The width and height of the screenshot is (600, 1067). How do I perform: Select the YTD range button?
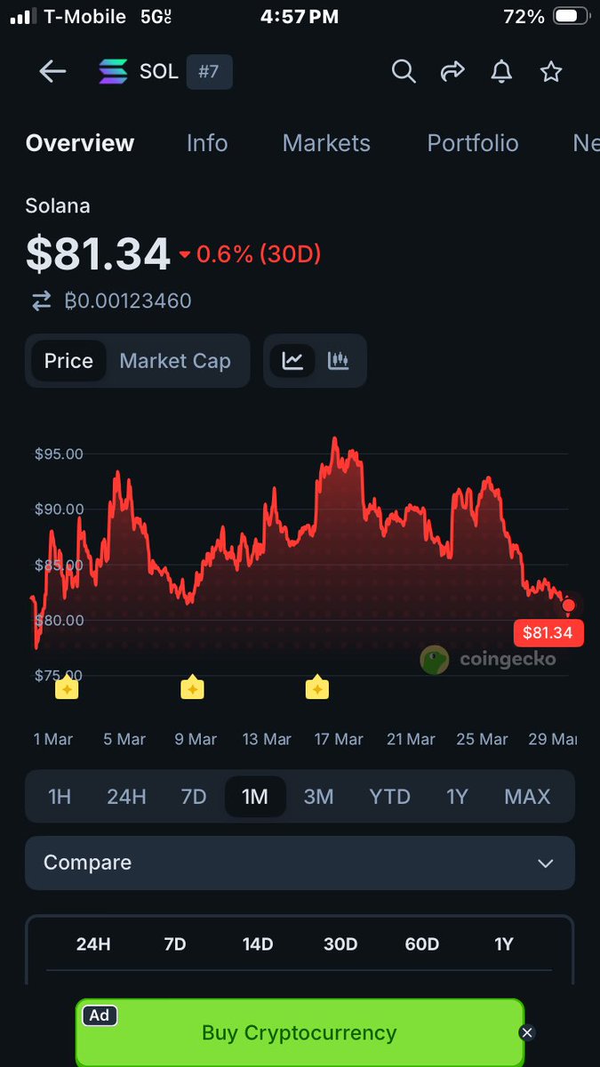(x=389, y=796)
